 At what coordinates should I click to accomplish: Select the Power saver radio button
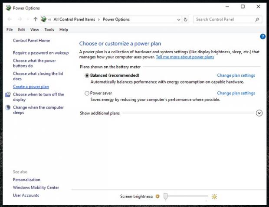click(x=87, y=93)
